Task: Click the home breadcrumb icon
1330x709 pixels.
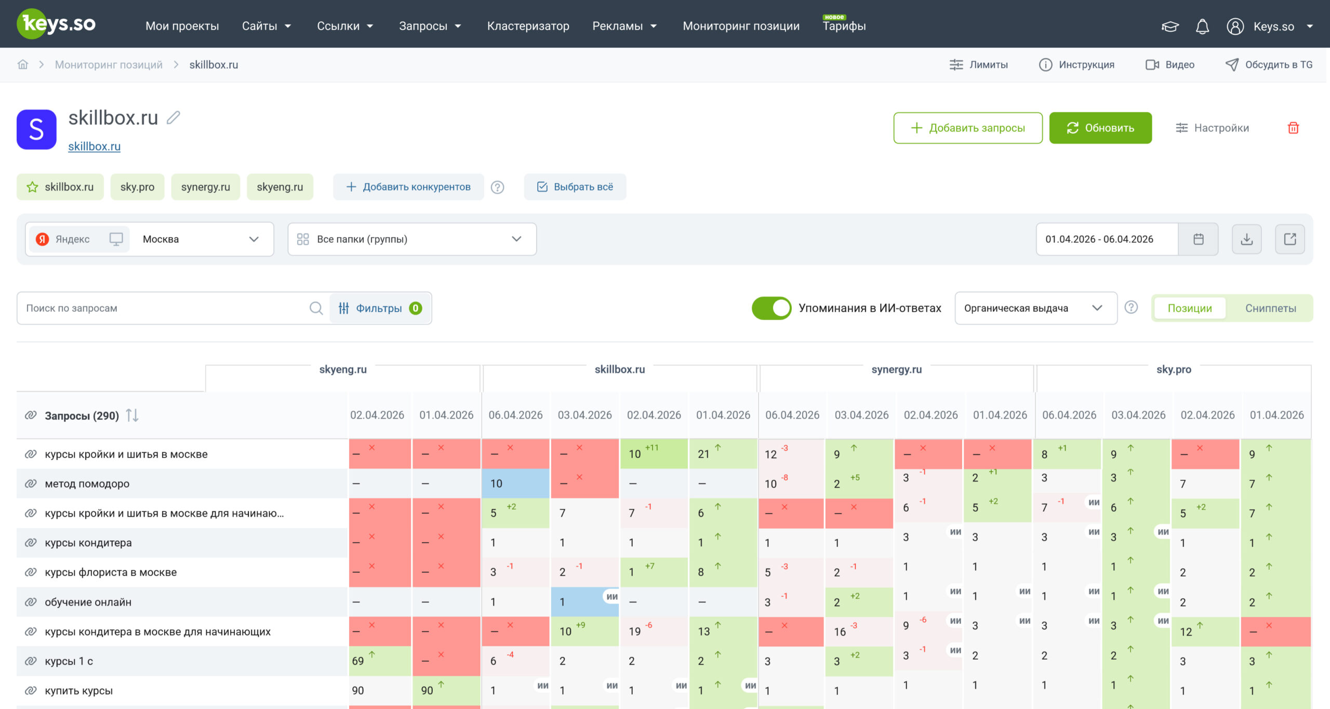Action: click(23, 64)
